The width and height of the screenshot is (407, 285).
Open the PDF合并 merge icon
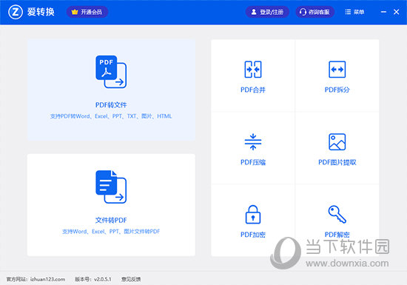(x=253, y=70)
